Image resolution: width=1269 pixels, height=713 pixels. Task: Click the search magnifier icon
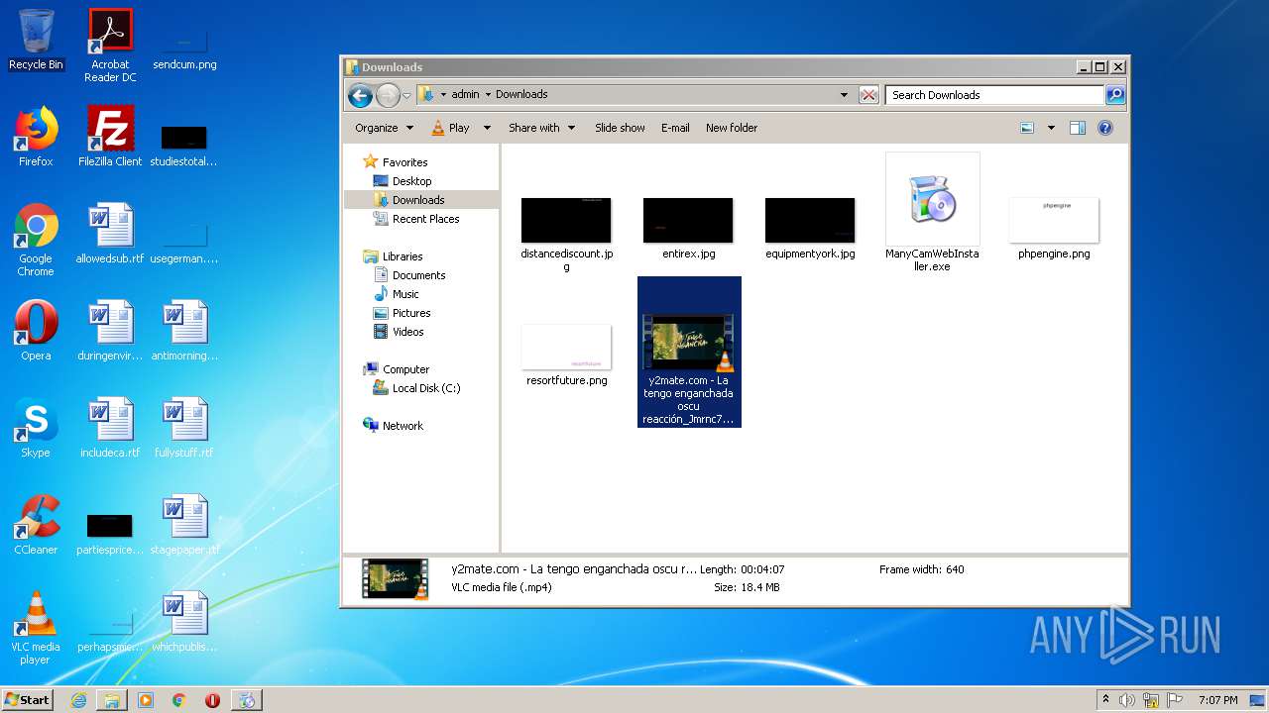point(1115,95)
